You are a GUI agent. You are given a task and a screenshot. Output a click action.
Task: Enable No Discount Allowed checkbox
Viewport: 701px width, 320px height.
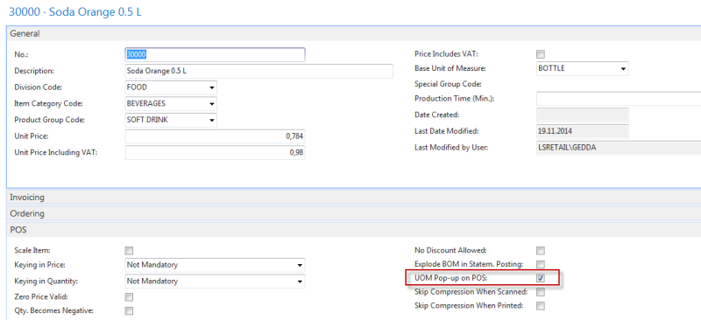[x=541, y=251]
